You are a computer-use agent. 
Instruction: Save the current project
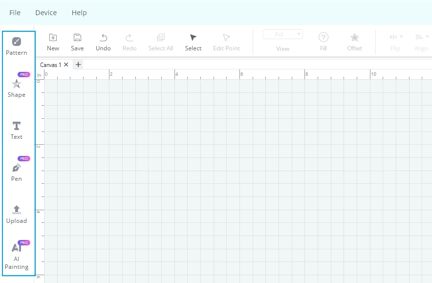(x=77, y=42)
